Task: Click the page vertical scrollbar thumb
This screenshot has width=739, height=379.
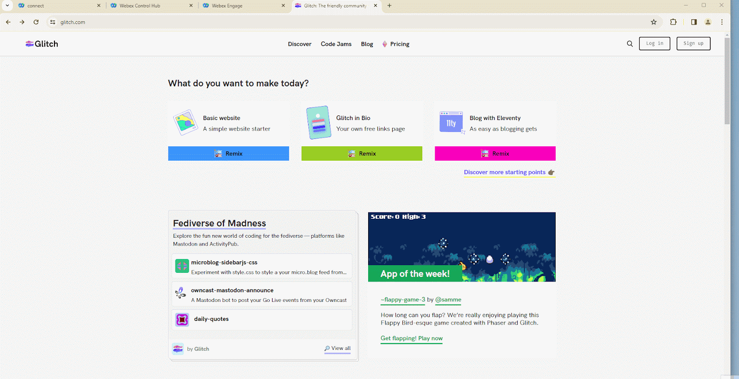Action: coord(727,81)
